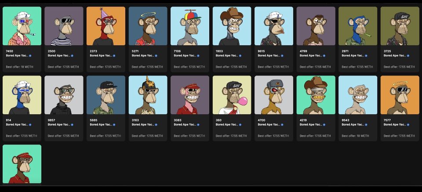Open halo ape 5271 image
This screenshot has width=422, height=192.
coord(148,26)
